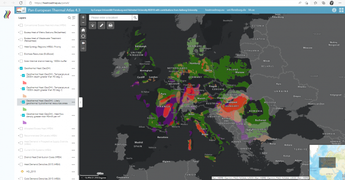The height and width of the screenshot is (180, 345).
Task: Enable District Heat Distribution Costs layer
Action: (x=21, y=157)
